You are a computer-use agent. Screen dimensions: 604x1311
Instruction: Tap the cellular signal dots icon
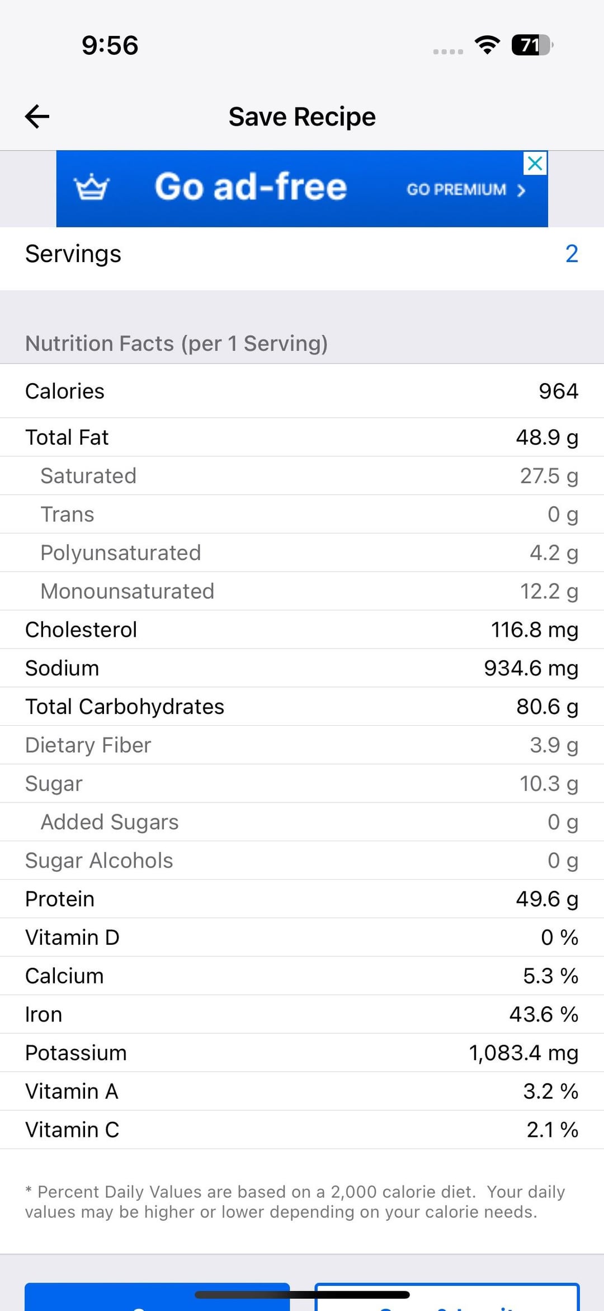coord(448,52)
